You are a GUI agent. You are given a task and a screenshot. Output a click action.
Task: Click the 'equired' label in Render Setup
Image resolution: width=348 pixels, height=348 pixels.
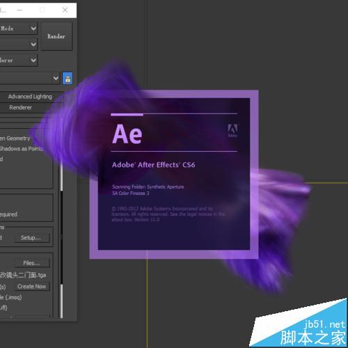pyautogui.click(x=8, y=214)
